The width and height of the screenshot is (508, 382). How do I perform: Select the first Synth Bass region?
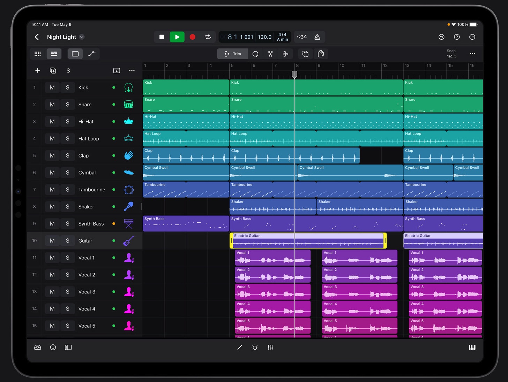186,223
